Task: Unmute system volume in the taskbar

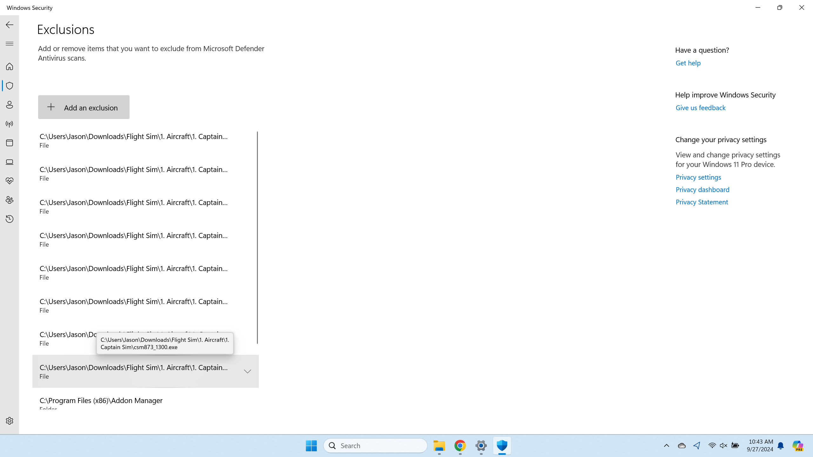Action: (723, 445)
